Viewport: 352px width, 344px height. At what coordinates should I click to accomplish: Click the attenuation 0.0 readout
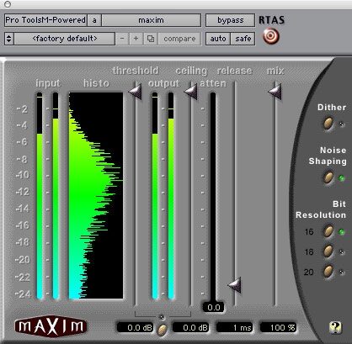214,307
